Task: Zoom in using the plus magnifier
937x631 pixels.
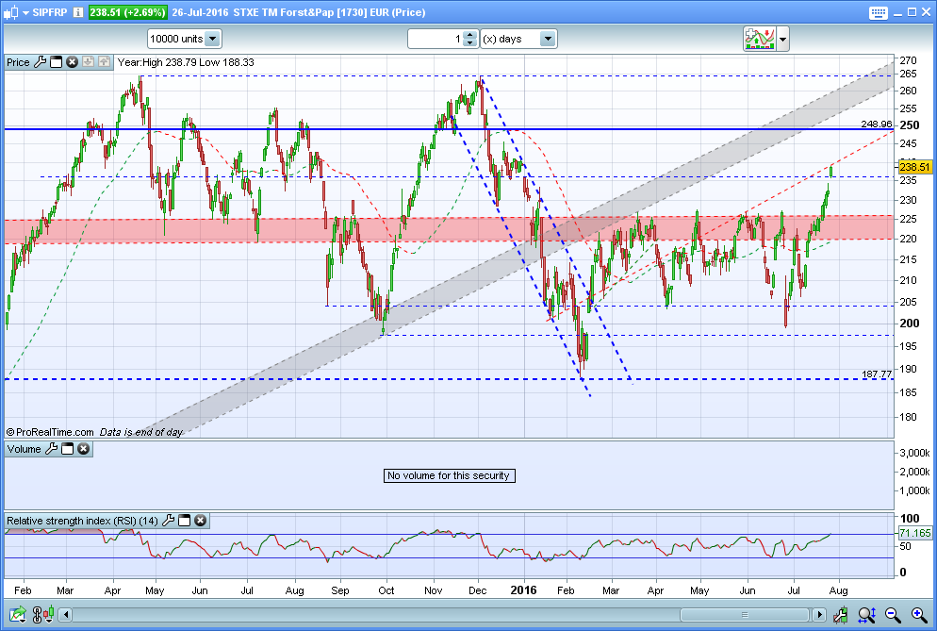Action: [919, 614]
